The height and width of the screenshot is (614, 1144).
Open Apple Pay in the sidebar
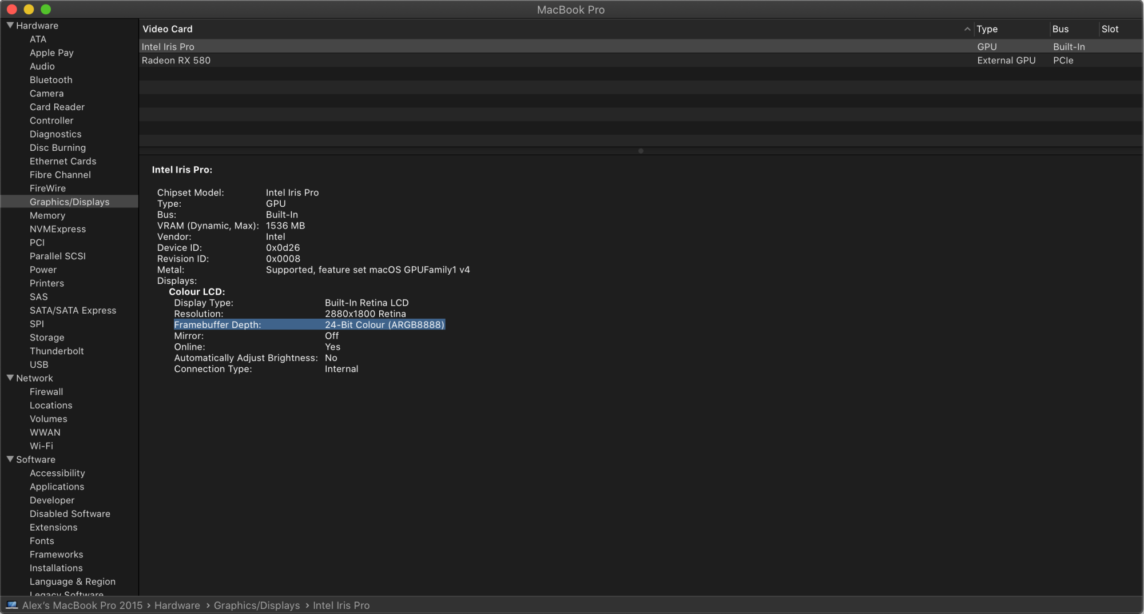[51, 53]
